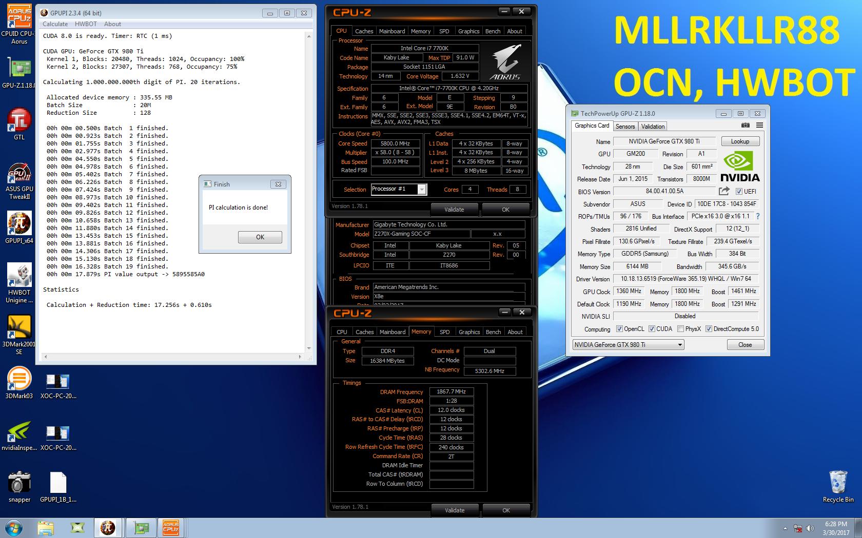The width and height of the screenshot is (862, 538).
Task: Open Windows Explorer from the taskbar
Action: (45, 528)
